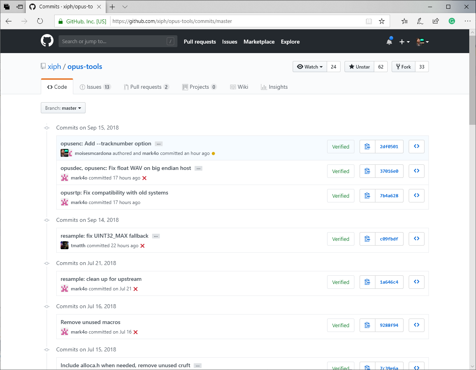Browse repository at commit 37016e0
The height and width of the screenshot is (370, 476).
[417, 171]
